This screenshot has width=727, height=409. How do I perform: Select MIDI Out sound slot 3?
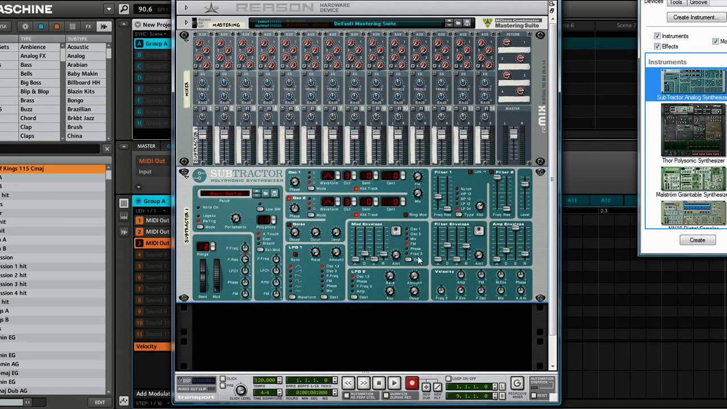(x=152, y=243)
